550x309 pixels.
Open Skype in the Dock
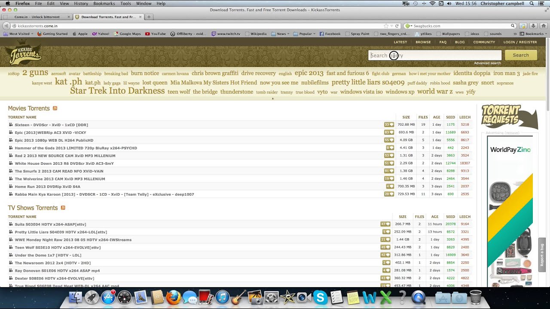click(x=320, y=297)
